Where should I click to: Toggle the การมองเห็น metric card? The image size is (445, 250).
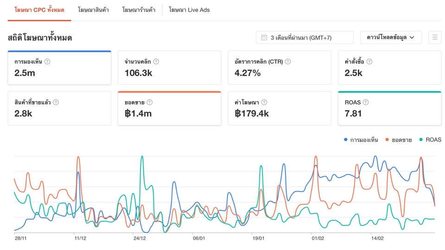click(59, 68)
